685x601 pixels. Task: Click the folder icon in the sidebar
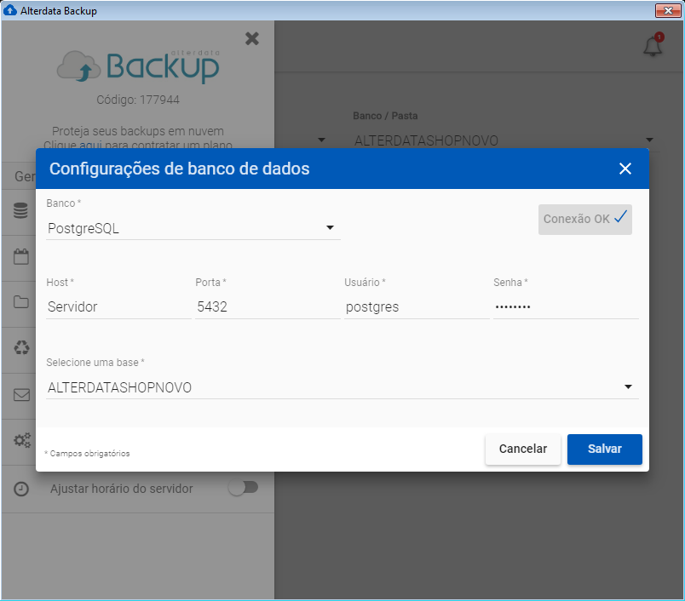[21, 302]
